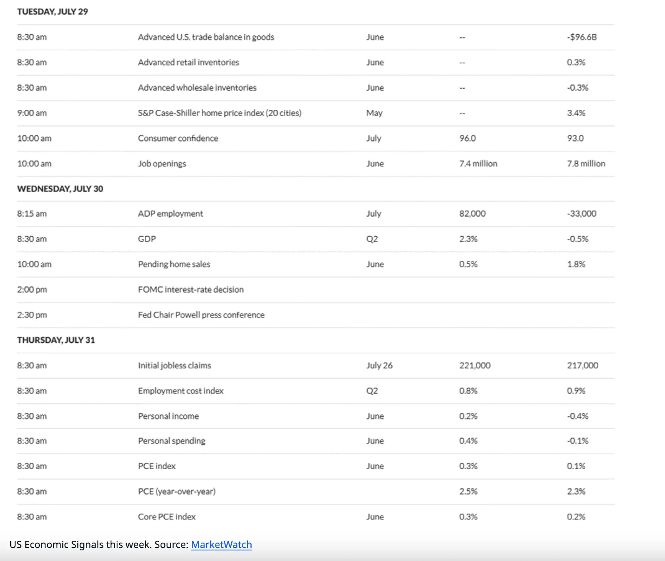The image size is (665, 561).
Task: Click the GDP event name
Action: tap(147, 239)
